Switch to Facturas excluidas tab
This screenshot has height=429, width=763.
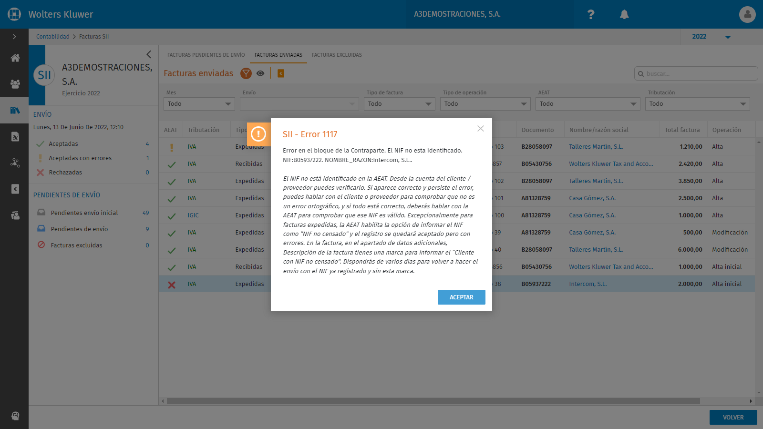pos(337,55)
